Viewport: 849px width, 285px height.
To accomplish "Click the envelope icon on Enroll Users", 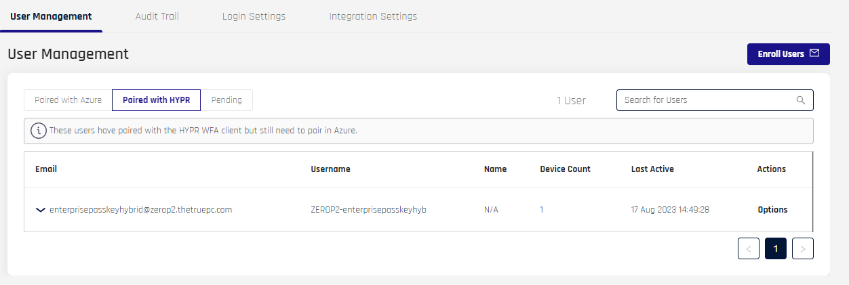I will [814, 53].
